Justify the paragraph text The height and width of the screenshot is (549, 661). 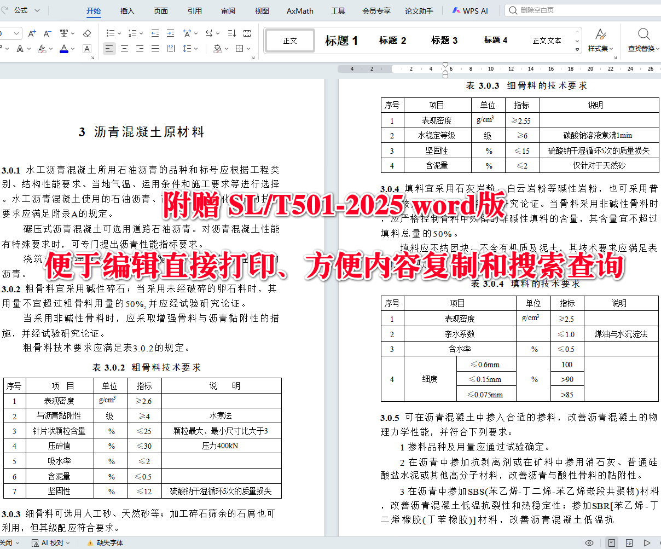click(155, 49)
